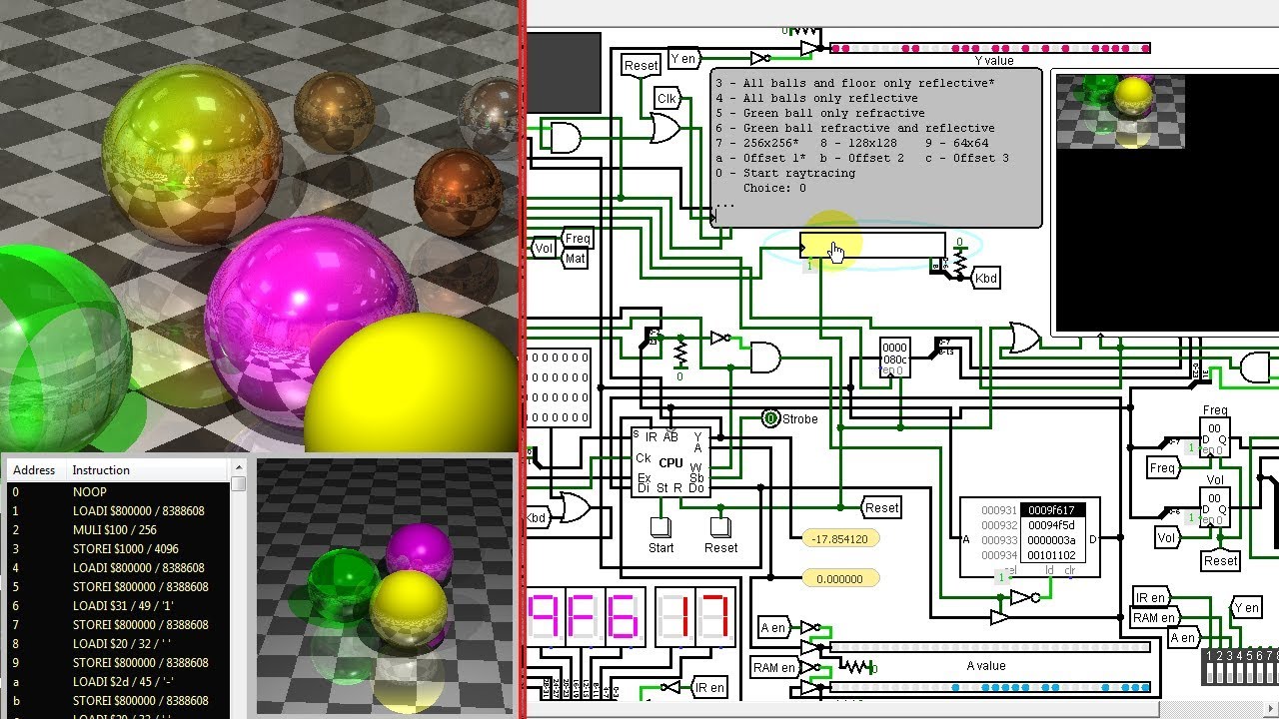Select RAM cell 00101102
1279x719 pixels.
click(x=1051, y=555)
